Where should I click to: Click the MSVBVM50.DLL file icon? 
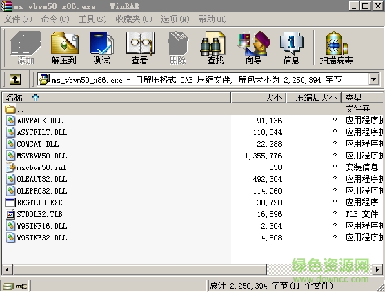tap(10, 156)
